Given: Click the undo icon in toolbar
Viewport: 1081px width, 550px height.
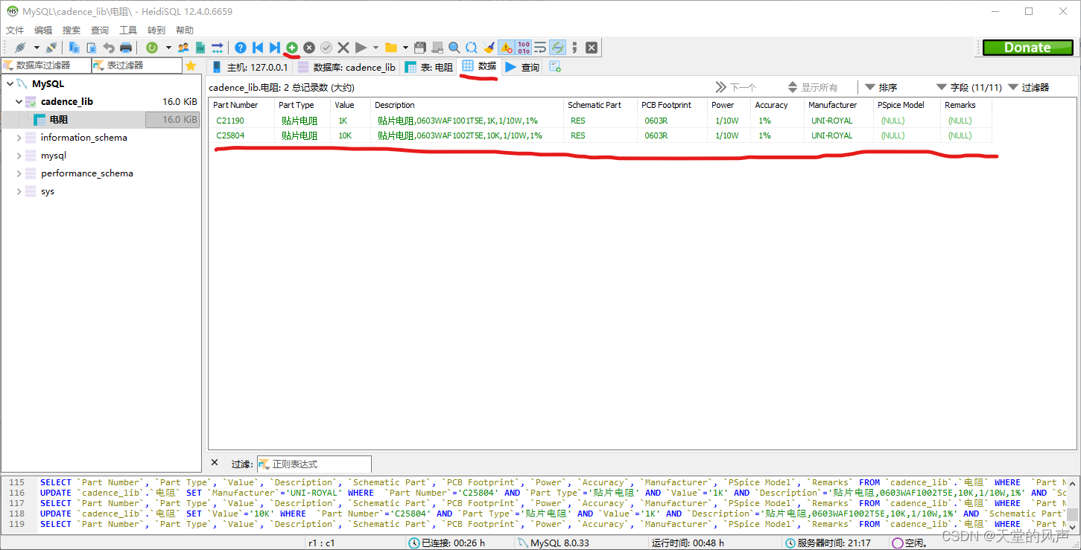Looking at the screenshot, I should pos(109,48).
